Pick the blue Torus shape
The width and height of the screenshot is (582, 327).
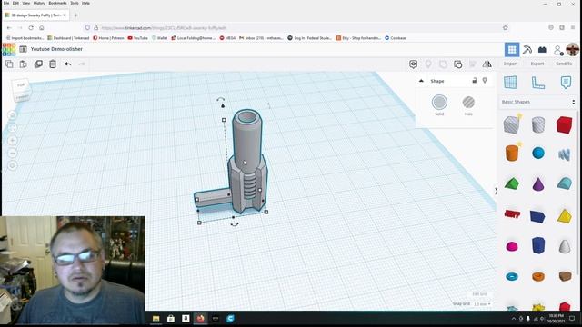tap(512, 276)
